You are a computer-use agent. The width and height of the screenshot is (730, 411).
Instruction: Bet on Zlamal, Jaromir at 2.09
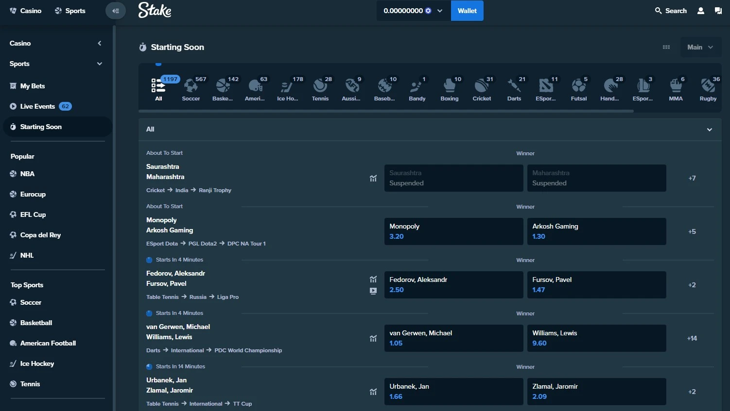[596, 392]
